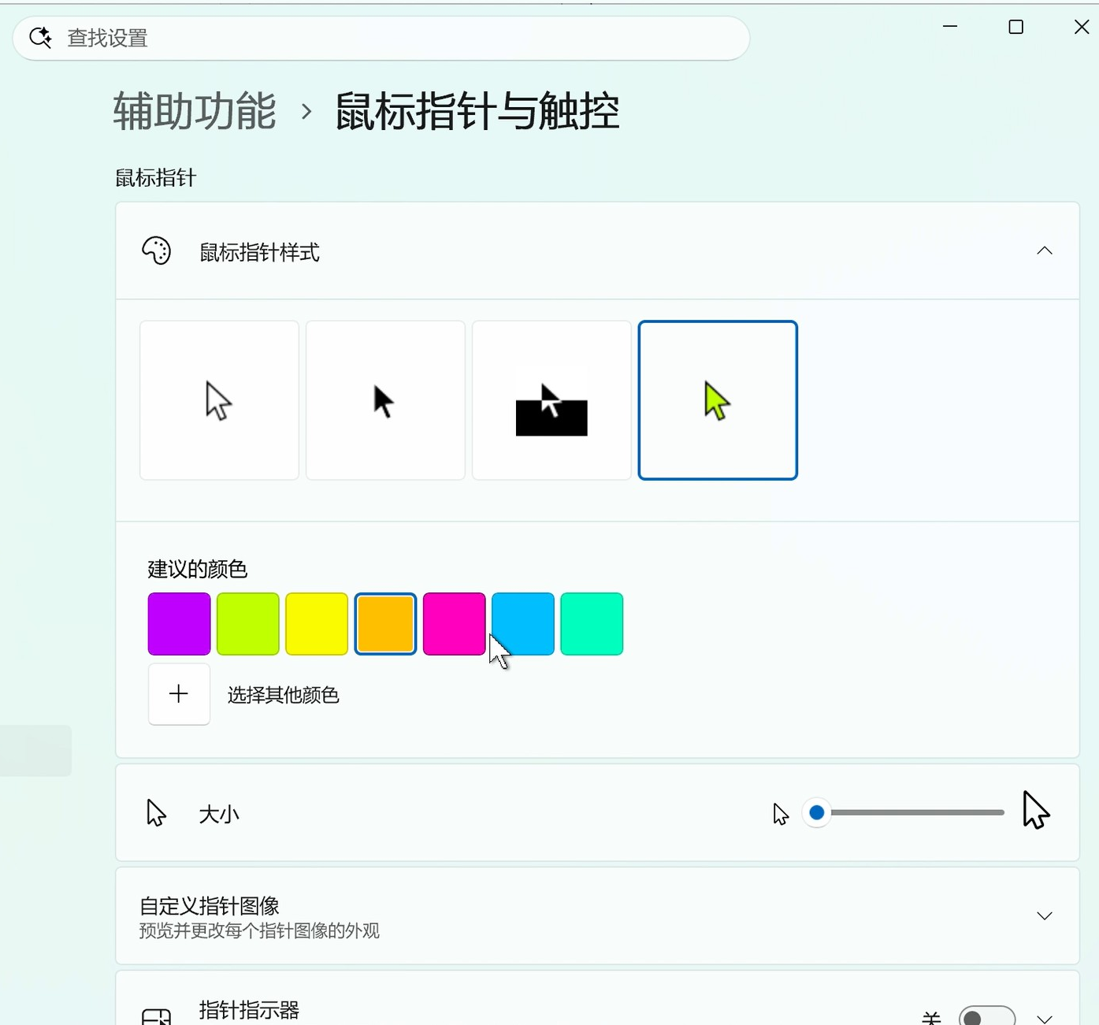
Task: Click the pointer size slider thumb
Action: click(817, 812)
